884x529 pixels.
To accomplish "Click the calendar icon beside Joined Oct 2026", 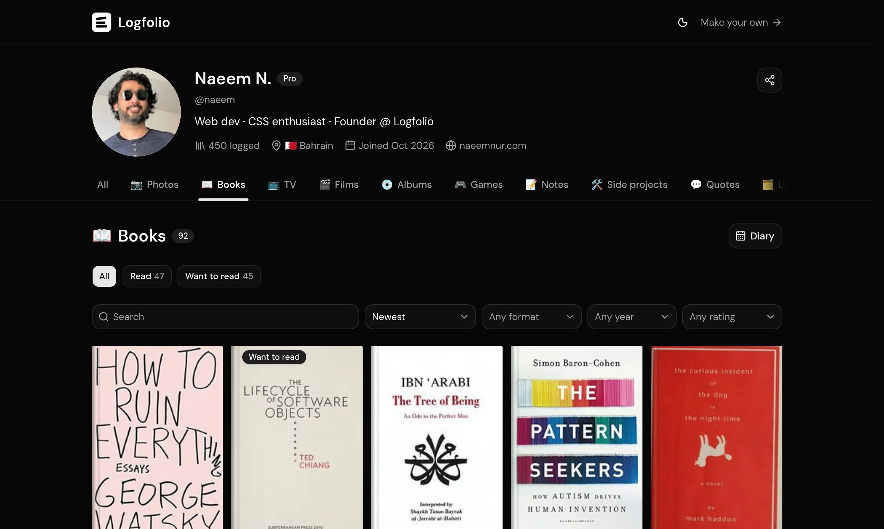I will coord(350,145).
